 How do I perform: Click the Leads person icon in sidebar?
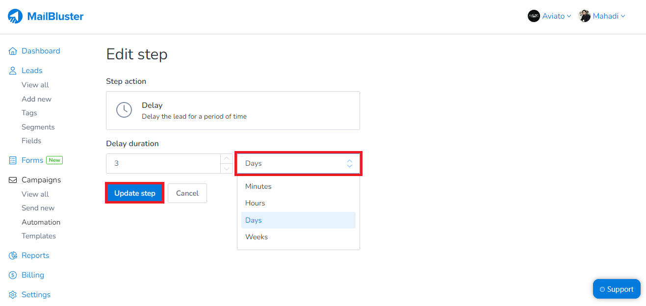12,70
